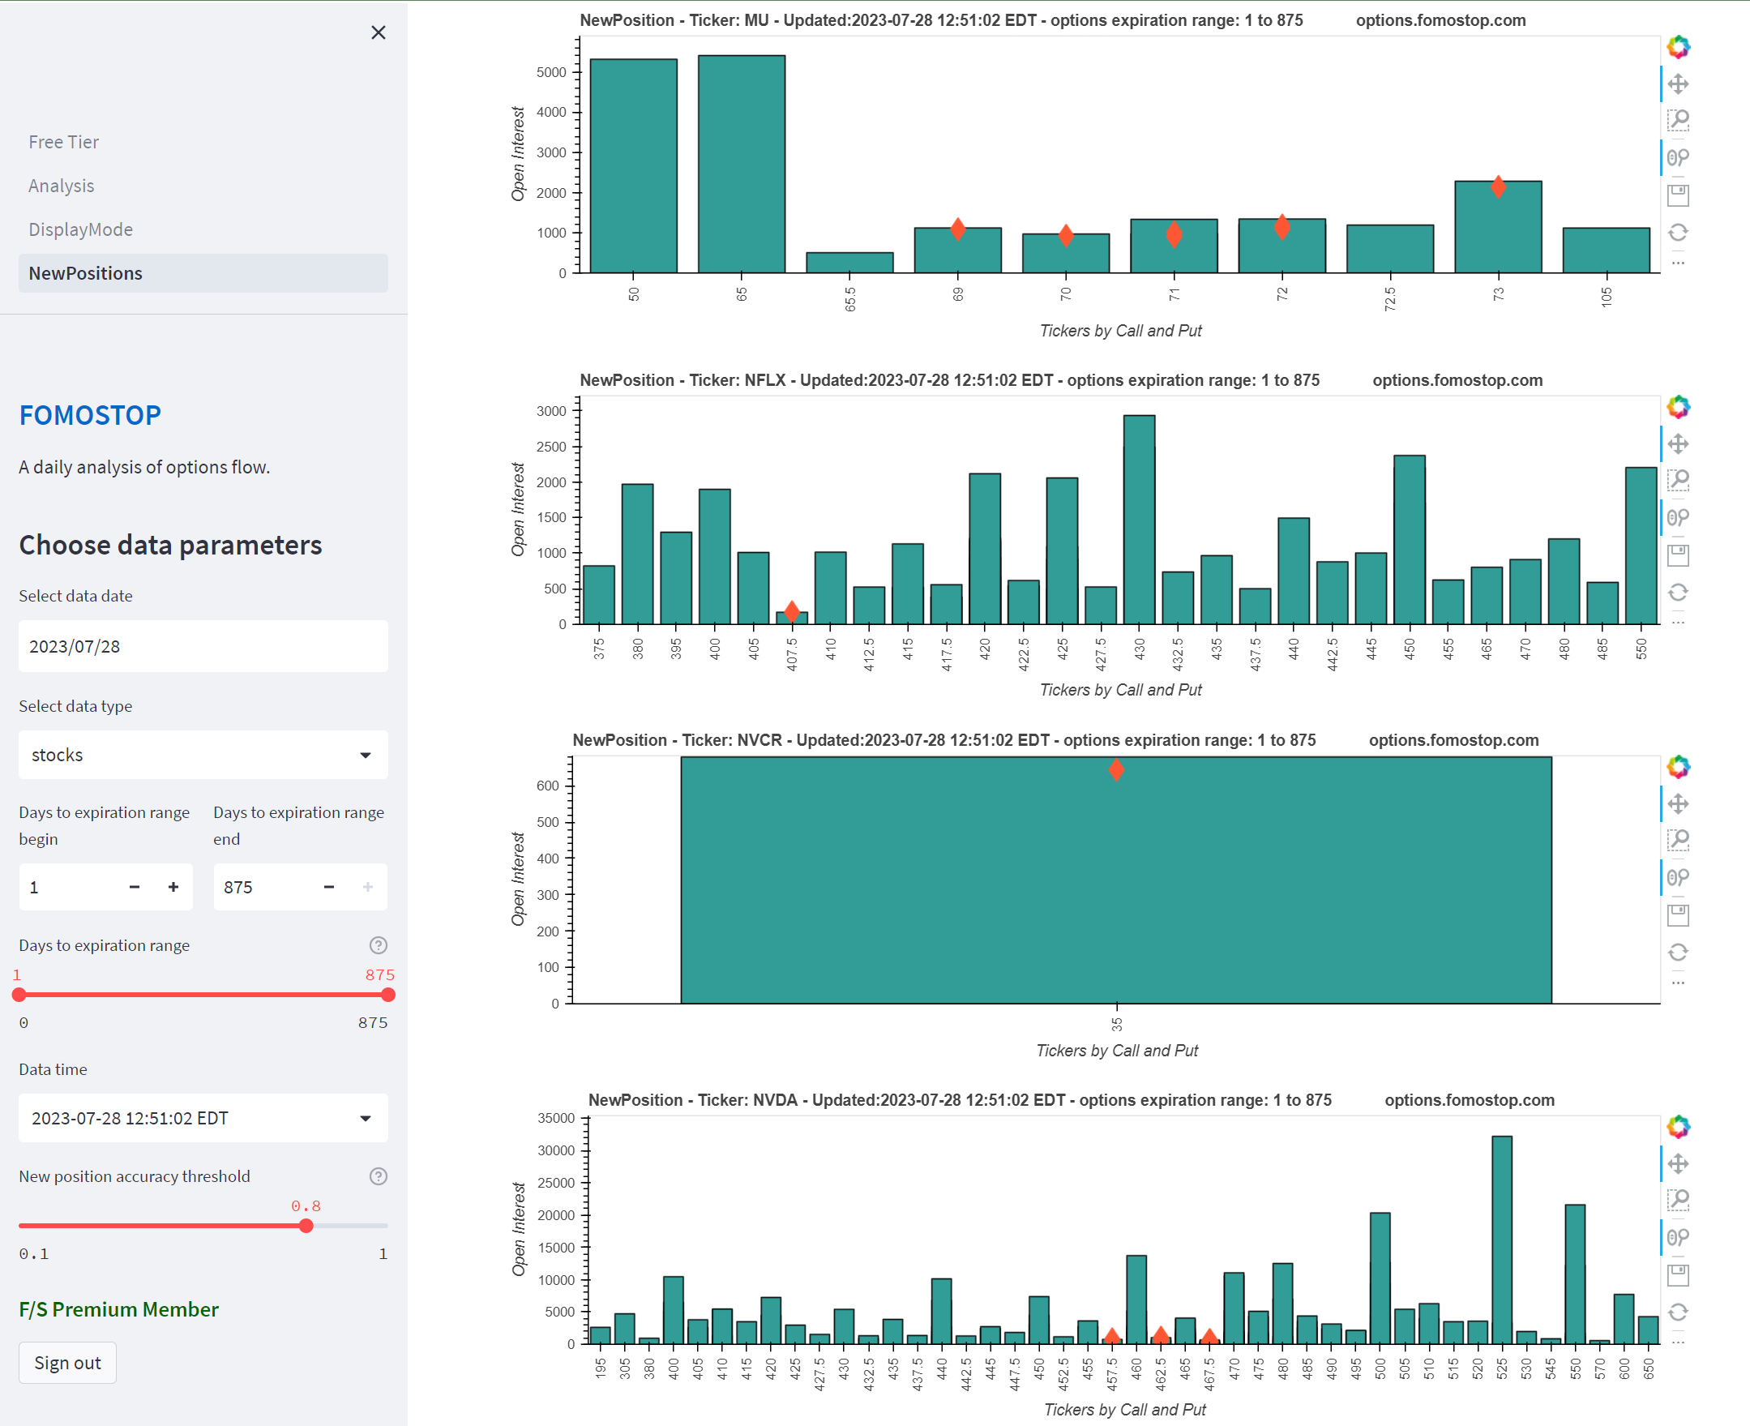The height and width of the screenshot is (1426, 1750).
Task: Toggle Pan tool on NVDA chart
Action: (x=1678, y=1163)
